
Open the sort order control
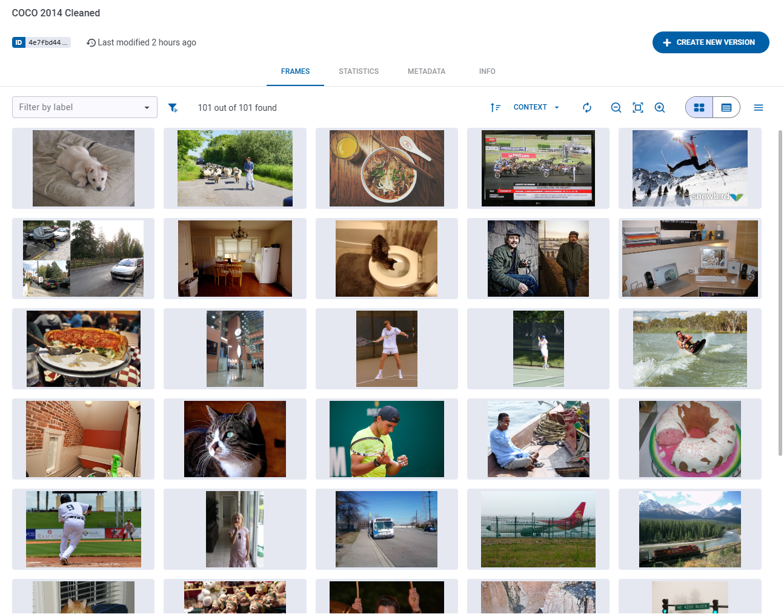pos(495,107)
